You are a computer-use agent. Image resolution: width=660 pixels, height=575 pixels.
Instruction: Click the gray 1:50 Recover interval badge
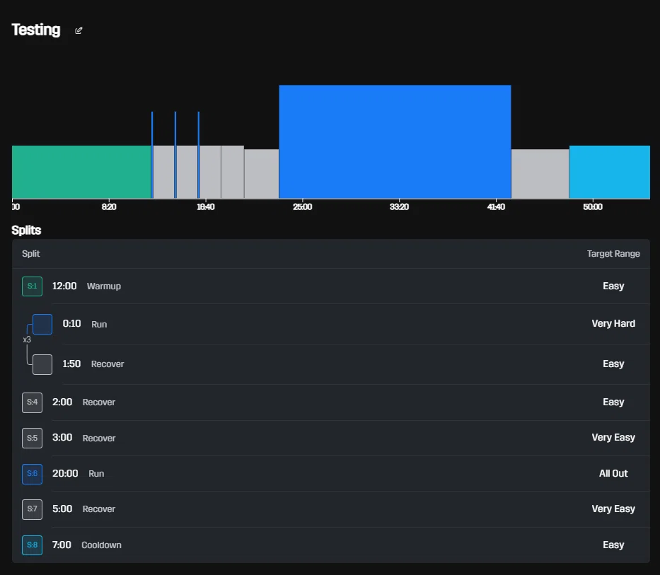point(42,364)
